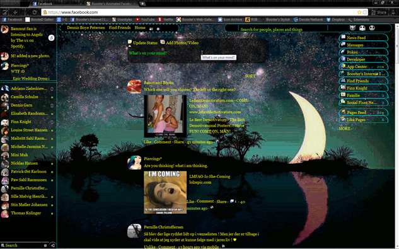The width and height of the screenshot is (399, 249).
Task: Open Find Friends in right sidebar
Action: 363,81
